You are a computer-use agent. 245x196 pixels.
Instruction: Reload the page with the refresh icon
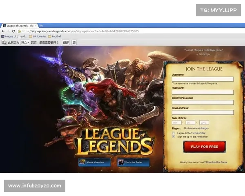13,31
